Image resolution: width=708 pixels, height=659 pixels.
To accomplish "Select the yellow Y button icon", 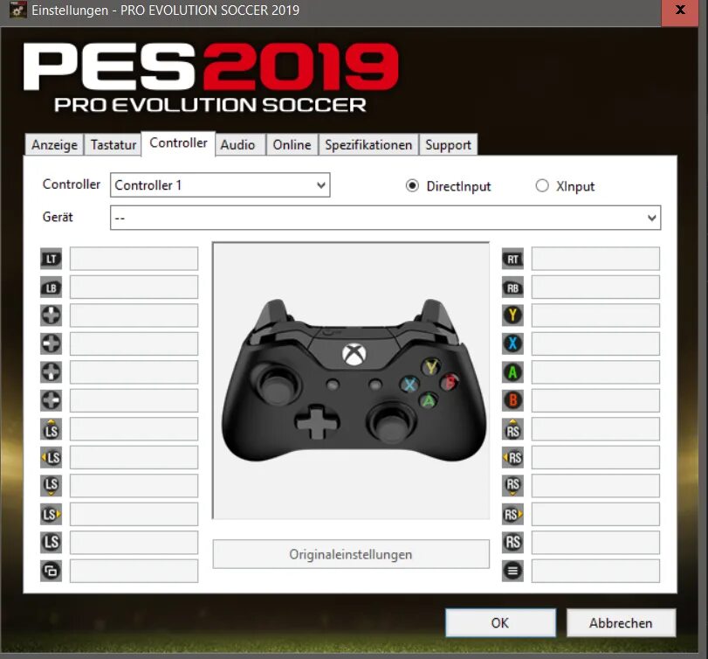I will point(512,316).
